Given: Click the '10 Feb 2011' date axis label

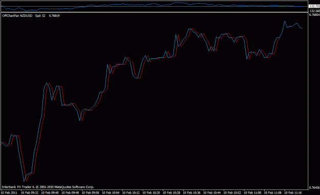Looking at the screenshot, I should [x=9, y=193].
